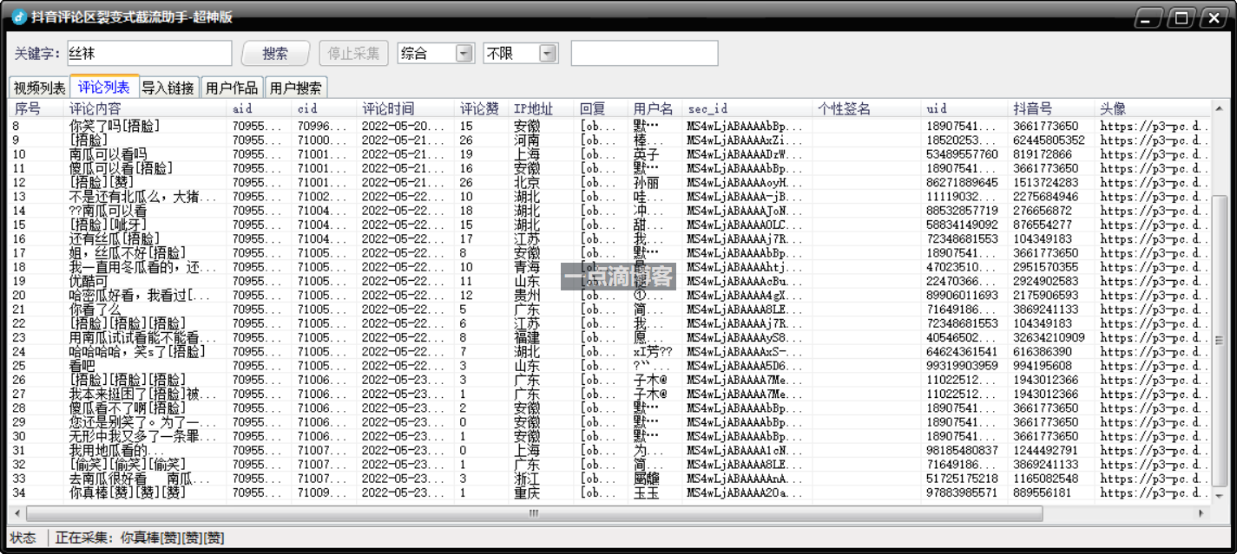Click the uid value 86271889645
Viewport: 1237px width, 554px height.
click(x=962, y=183)
